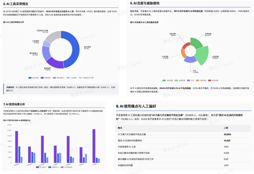Click the 20,806 value in the table
Screen dimensions: 254x174
pyautogui.click(x=227, y=134)
